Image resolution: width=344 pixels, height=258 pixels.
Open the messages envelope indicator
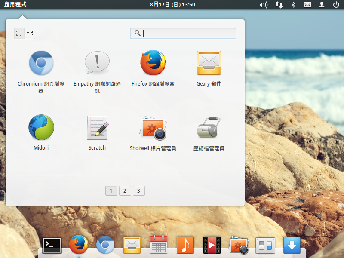coord(307,5)
